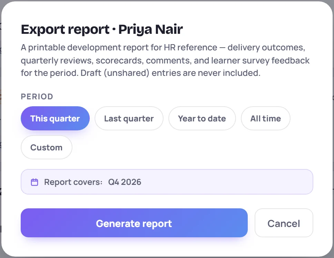Image resolution: width=334 pixels, height=258 pixels.
Task: Click the Report covers label
Action: (73, 182)
